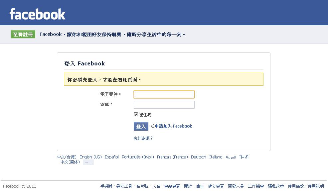Focus the 電子郵件 email input field
328x191 pixels.
pyautogui.click(x=164, y=94)
